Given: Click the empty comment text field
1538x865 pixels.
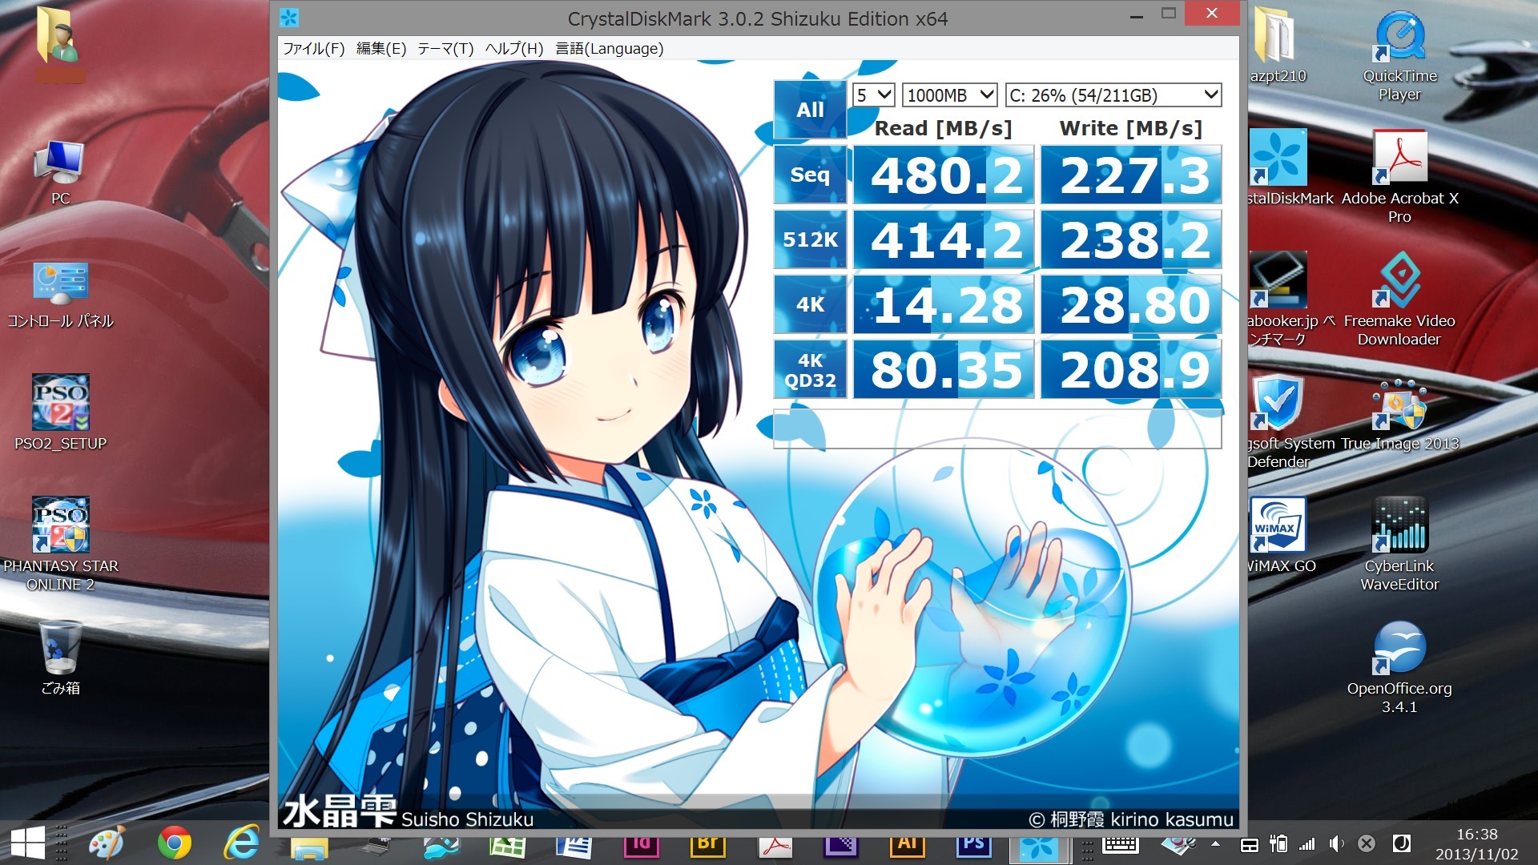Looking at the screenshot, I should click(x=996, y=430).
